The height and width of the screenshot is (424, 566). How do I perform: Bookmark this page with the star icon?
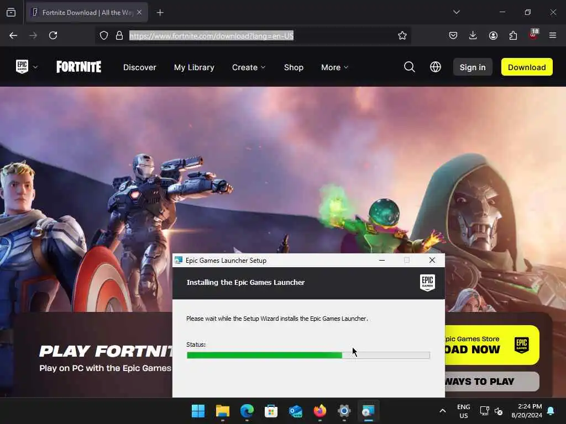[x=402, y=35]
